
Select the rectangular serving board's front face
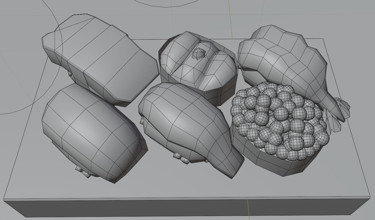point(186,208)
